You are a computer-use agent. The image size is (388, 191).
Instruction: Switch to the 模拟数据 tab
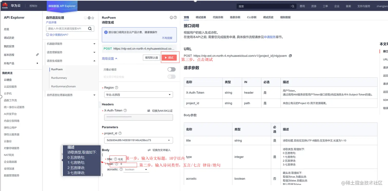pyautogui.click(x=285, y=17)
